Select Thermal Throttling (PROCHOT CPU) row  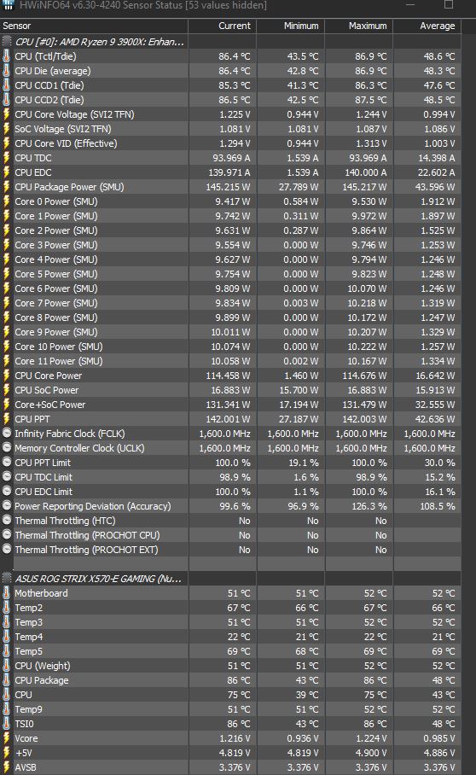click(230, 535)
